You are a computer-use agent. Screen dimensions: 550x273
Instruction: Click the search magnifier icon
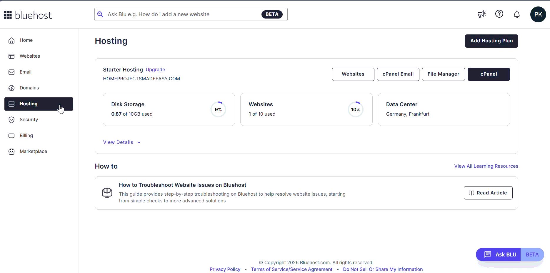(x=100, y=14)
